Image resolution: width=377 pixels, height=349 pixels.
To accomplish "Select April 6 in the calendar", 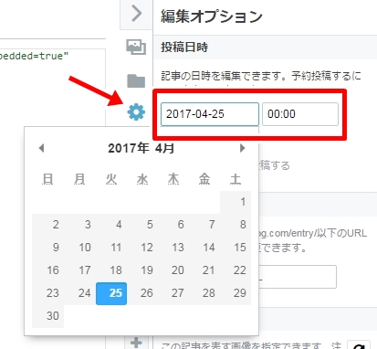I will (173, 225).
